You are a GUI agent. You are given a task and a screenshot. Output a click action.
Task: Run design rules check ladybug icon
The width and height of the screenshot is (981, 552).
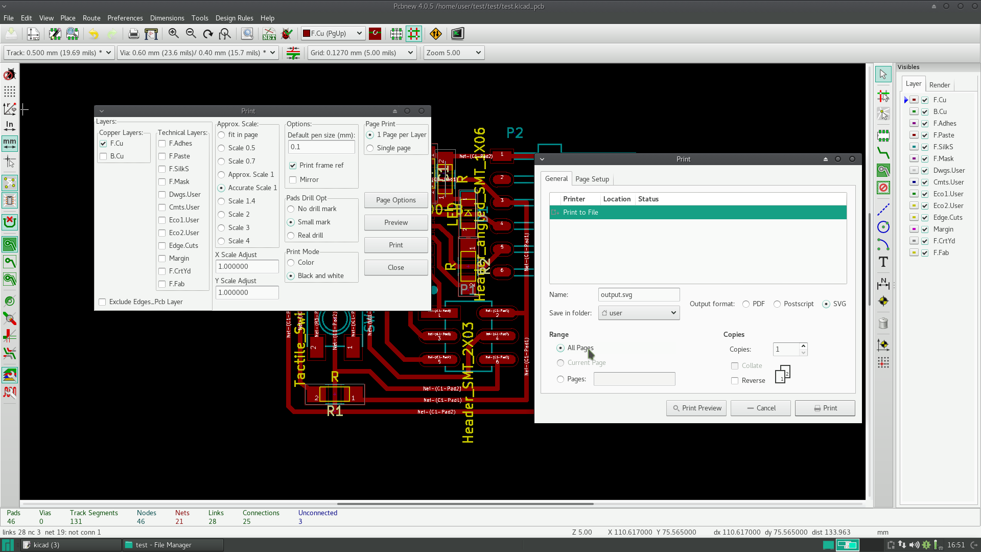(x=287, y=34)
